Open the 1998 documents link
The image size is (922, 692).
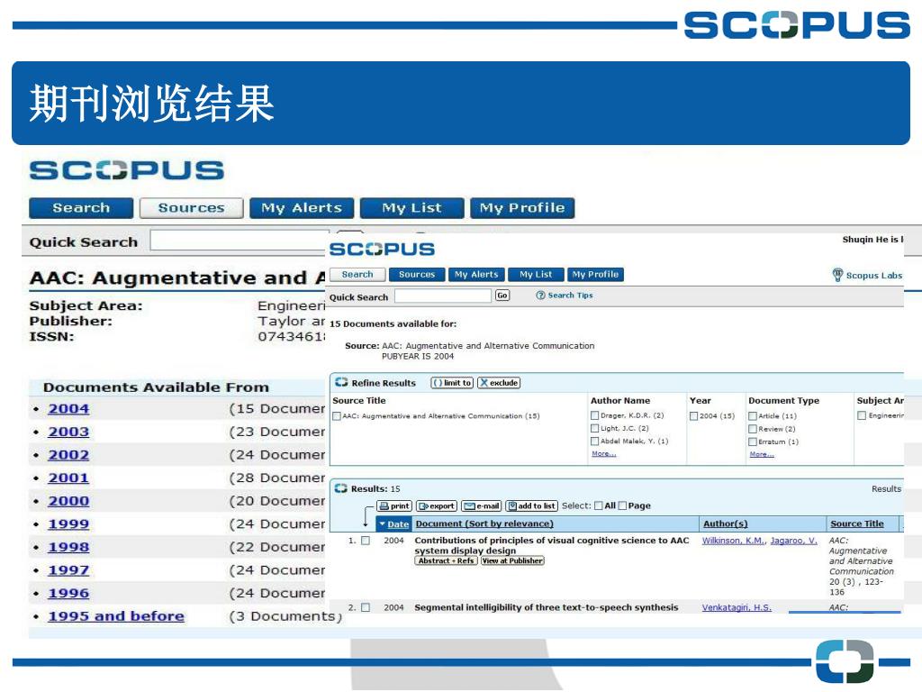click(68, 547)
